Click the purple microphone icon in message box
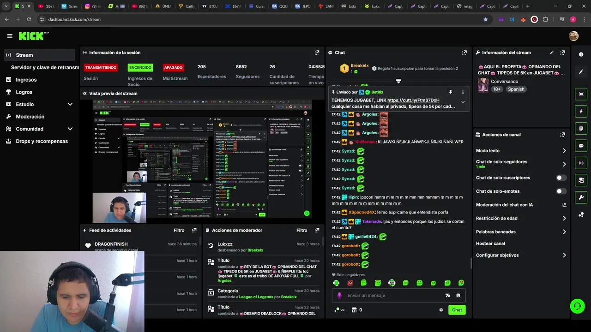Screen dimensions: 591x332 tap(339, 296)
